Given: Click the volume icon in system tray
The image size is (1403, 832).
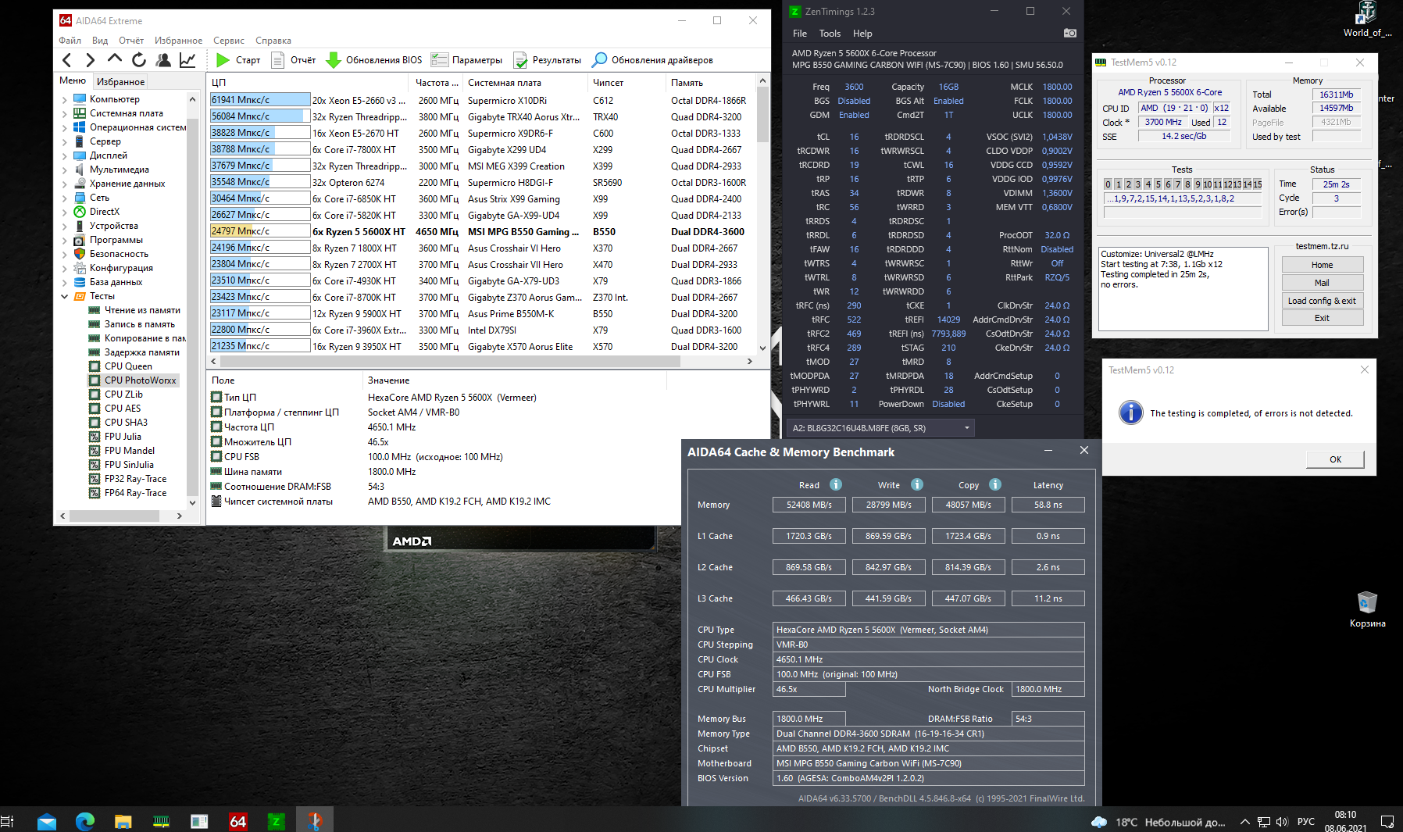Looking at the screenshot, I should click(1282, 821).
